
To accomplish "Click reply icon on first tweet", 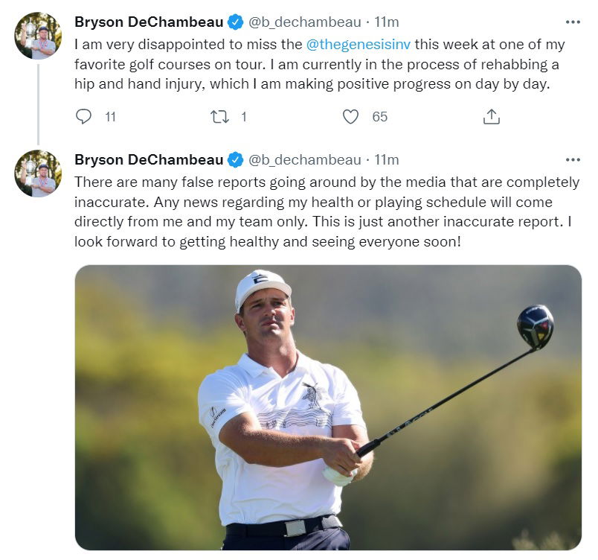I will coord(84,117).
